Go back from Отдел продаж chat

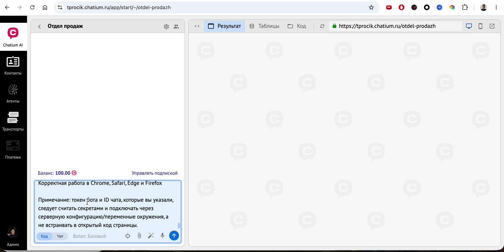point(39,26)
